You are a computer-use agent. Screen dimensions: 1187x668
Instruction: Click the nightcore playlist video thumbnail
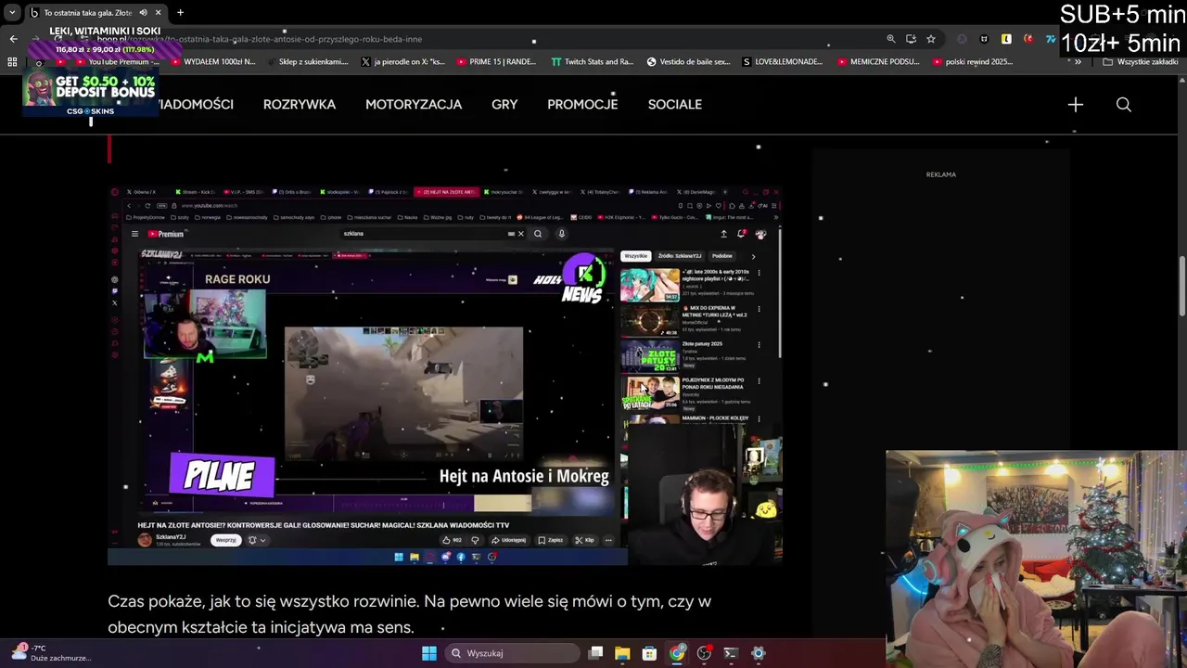point(649,285)
